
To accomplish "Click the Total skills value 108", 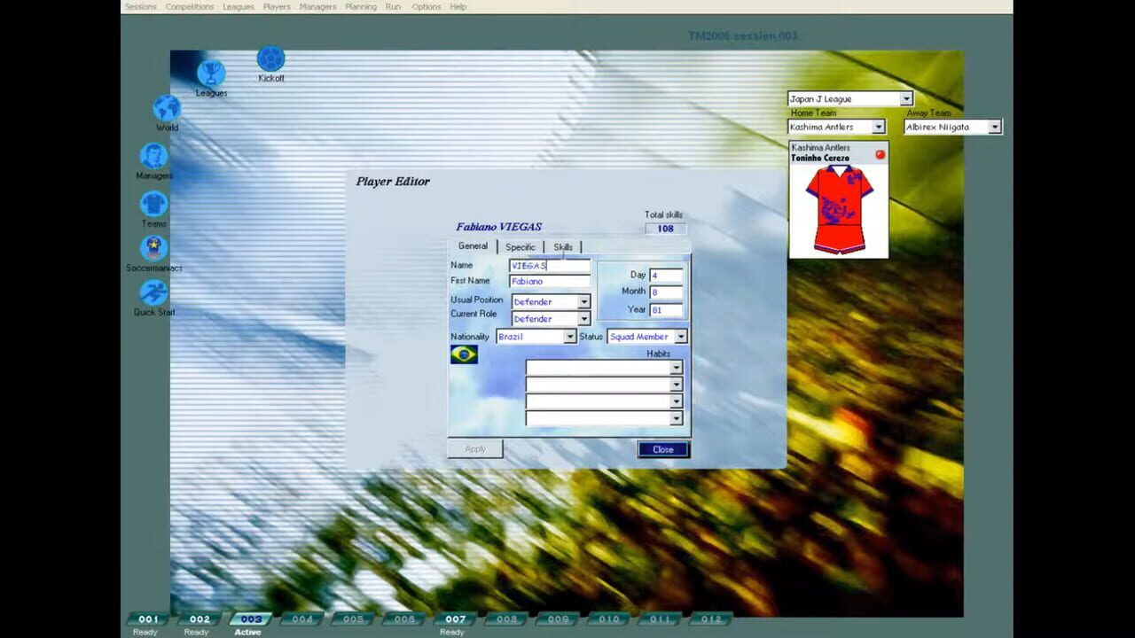I will tap(665, 229).
